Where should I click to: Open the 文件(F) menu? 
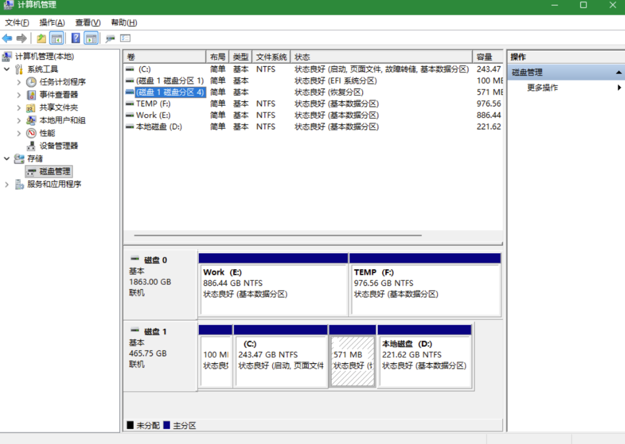(x=17, y=23)
